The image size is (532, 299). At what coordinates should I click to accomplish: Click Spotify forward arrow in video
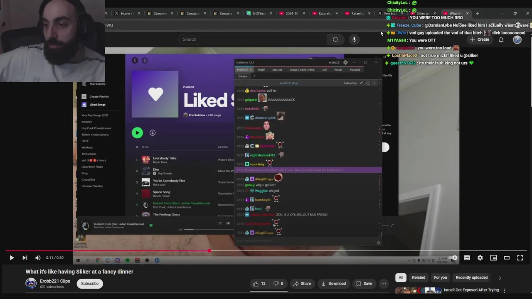click(144, 61)
